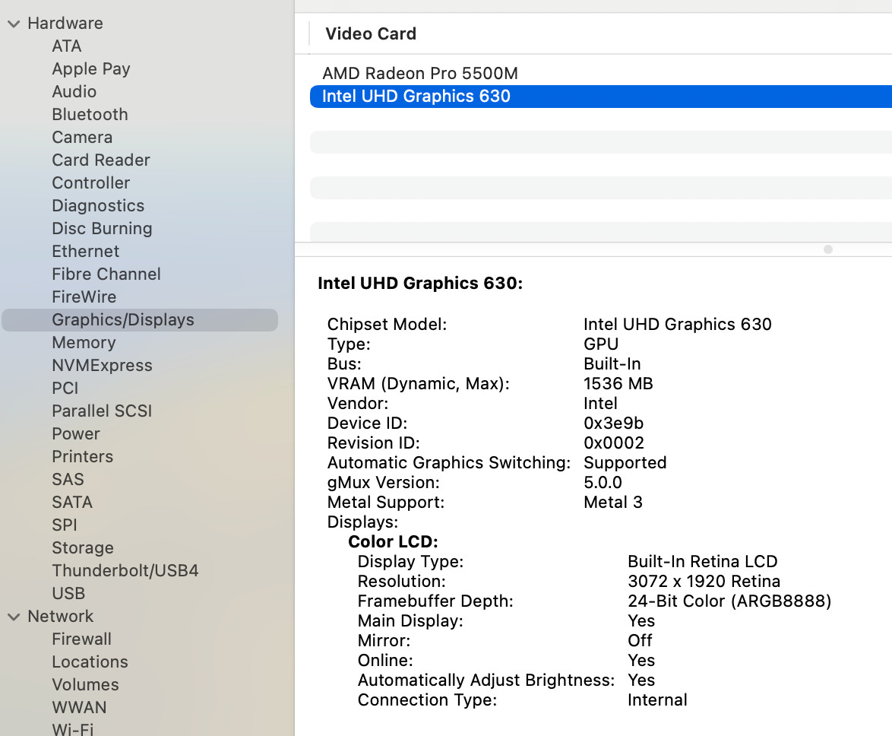Click the resolution 3072 x 1920 Retina
The width and height of the screenshot is (892, 736).
704,581
